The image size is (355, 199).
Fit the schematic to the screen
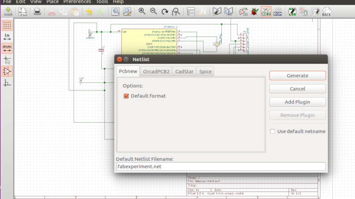(176, 11)
